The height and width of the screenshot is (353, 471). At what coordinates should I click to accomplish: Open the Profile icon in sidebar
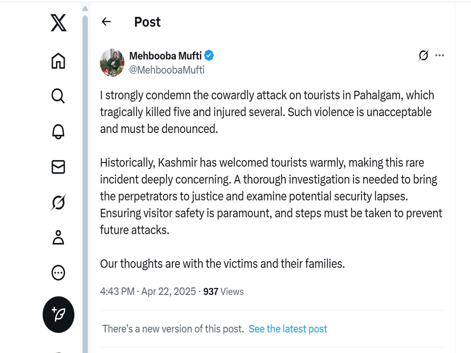58,238
